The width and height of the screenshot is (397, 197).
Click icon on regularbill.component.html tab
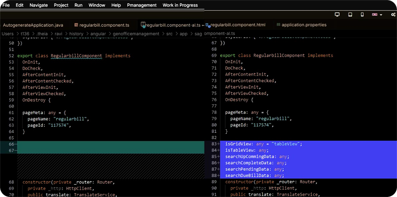coord(207,25)
